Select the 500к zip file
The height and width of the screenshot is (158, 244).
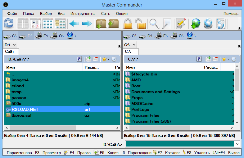point(62,104)
